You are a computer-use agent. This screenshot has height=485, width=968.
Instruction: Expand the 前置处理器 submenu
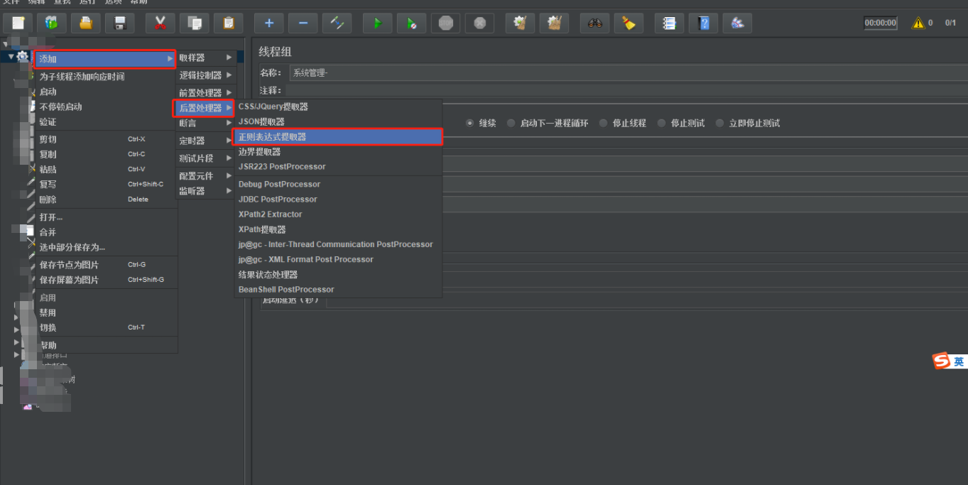(x=205, y=93)
